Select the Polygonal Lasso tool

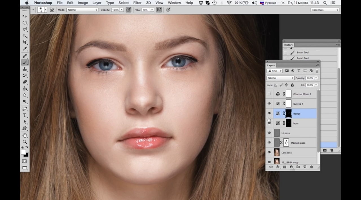(x=25, y=29)
